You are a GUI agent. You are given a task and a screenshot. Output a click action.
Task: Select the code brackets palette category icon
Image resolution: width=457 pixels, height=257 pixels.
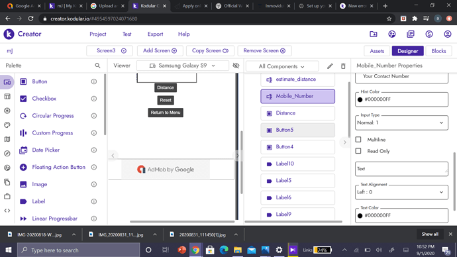point(7,211)
